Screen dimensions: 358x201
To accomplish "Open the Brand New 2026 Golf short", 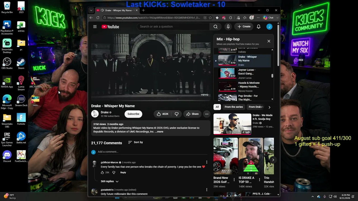I will coord(226,156).
